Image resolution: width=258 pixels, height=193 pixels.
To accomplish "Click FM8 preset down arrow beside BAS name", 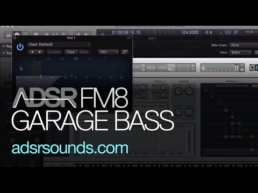I will [143, 69].
